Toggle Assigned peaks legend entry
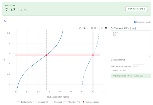The height and width of the screenshot is (105, 153). click(91, 102)
